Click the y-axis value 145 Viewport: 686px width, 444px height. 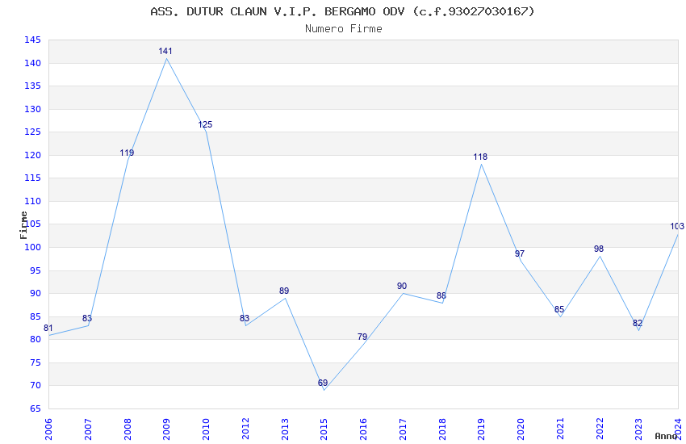tap(33, 40)
